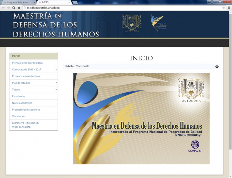Click the browser forward arrow

[x=9, y=8]
